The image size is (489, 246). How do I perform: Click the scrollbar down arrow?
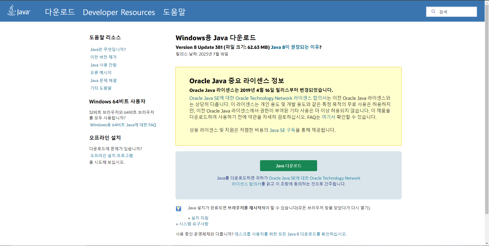click(x=487, y=244)
